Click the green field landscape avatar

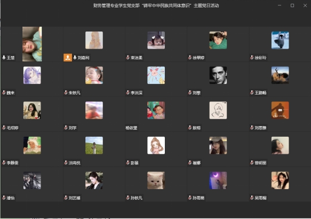pos(94,145)
